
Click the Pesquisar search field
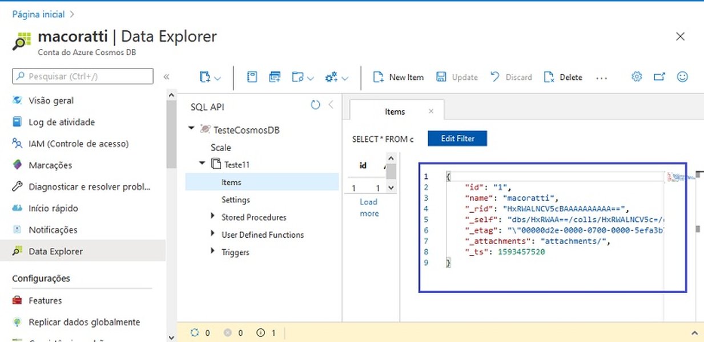pos(83,76)
